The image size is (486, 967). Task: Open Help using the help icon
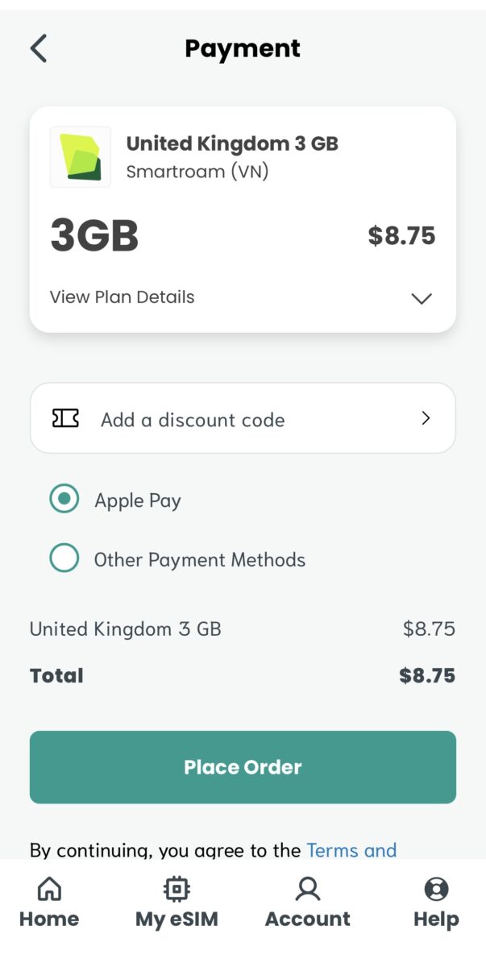(436, 889)
